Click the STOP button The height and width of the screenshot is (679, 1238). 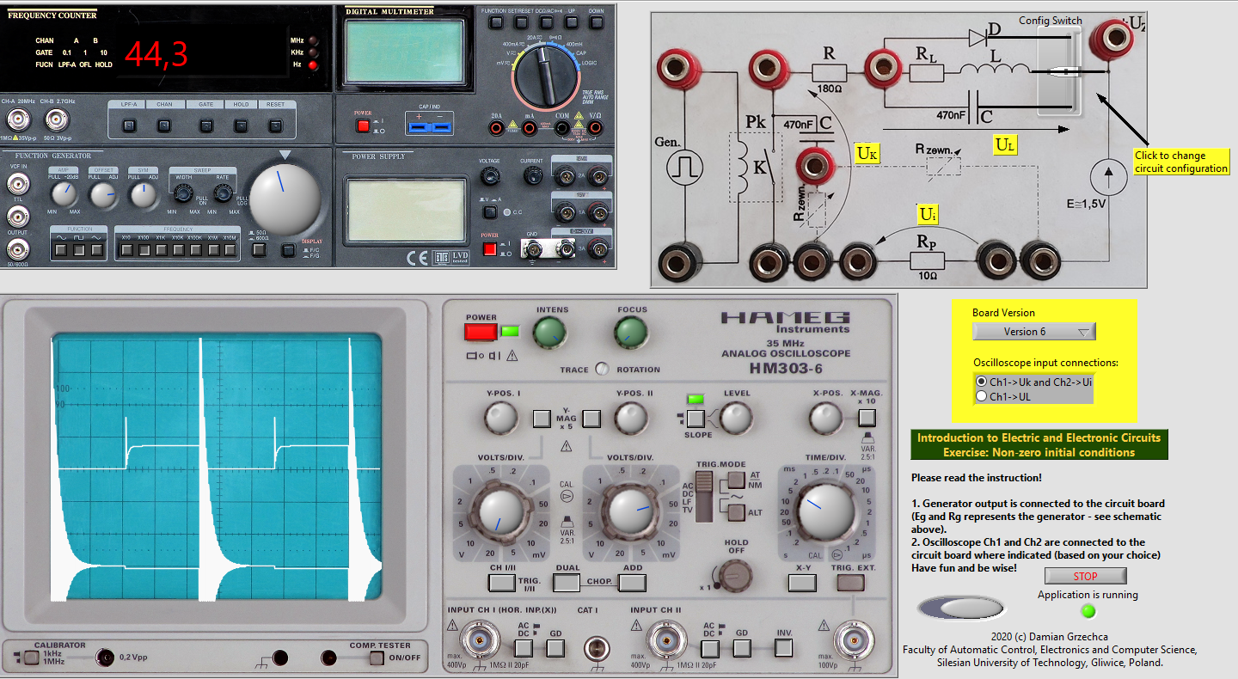coord(1085,576)
